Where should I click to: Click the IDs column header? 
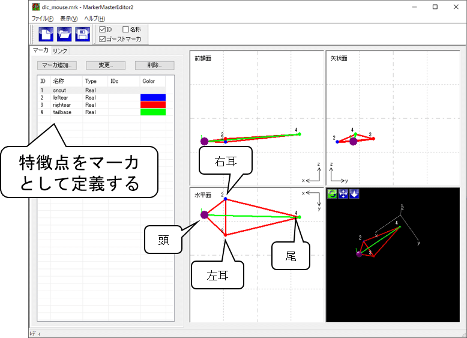coord(124,81)
